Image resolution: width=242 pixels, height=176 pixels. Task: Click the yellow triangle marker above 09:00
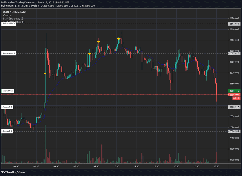coord(99,42)
